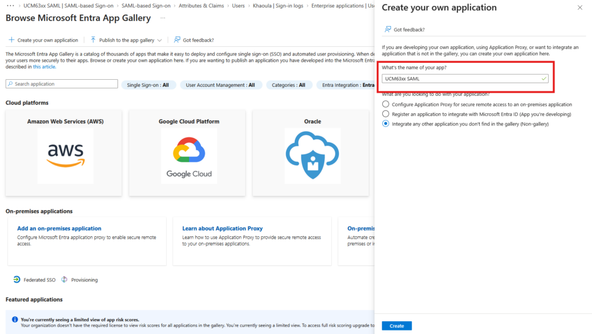592x334 pixels.
Task: Open the Entra Integration filter
Action: tap(346, 85)
